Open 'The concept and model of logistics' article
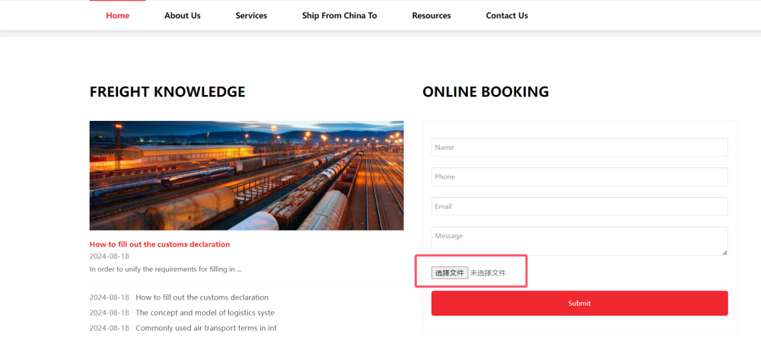This screenshot has height=356, width=761. 205,313
